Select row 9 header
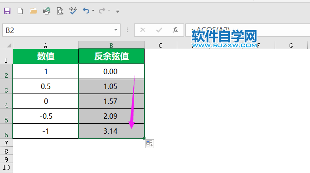310x173 pixels. click(6, 159)
